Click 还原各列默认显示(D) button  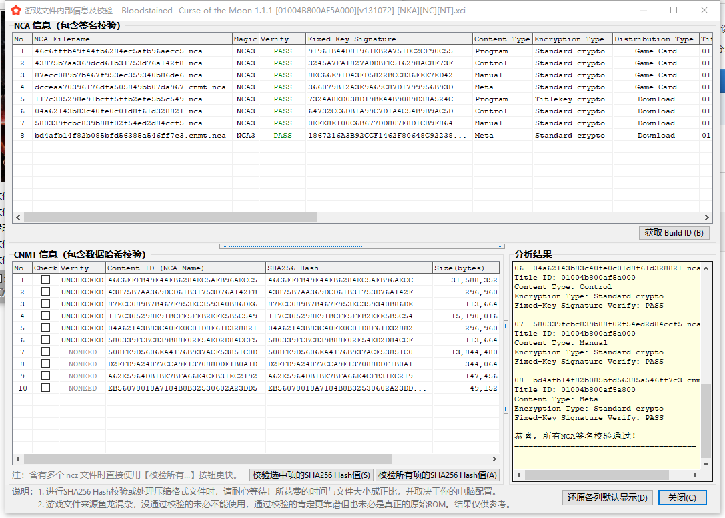pyautogui.click(x=607, y=498)
